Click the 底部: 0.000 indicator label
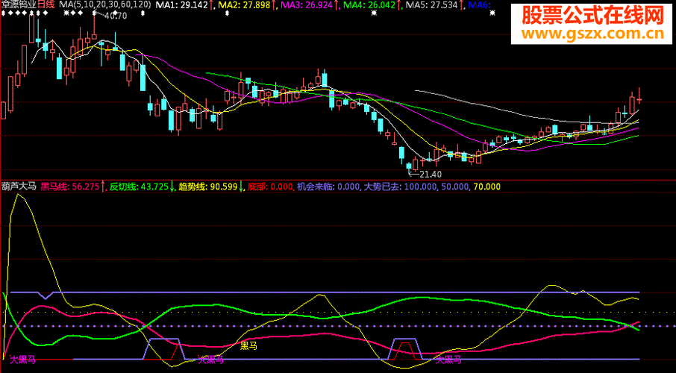 (269, 186)
